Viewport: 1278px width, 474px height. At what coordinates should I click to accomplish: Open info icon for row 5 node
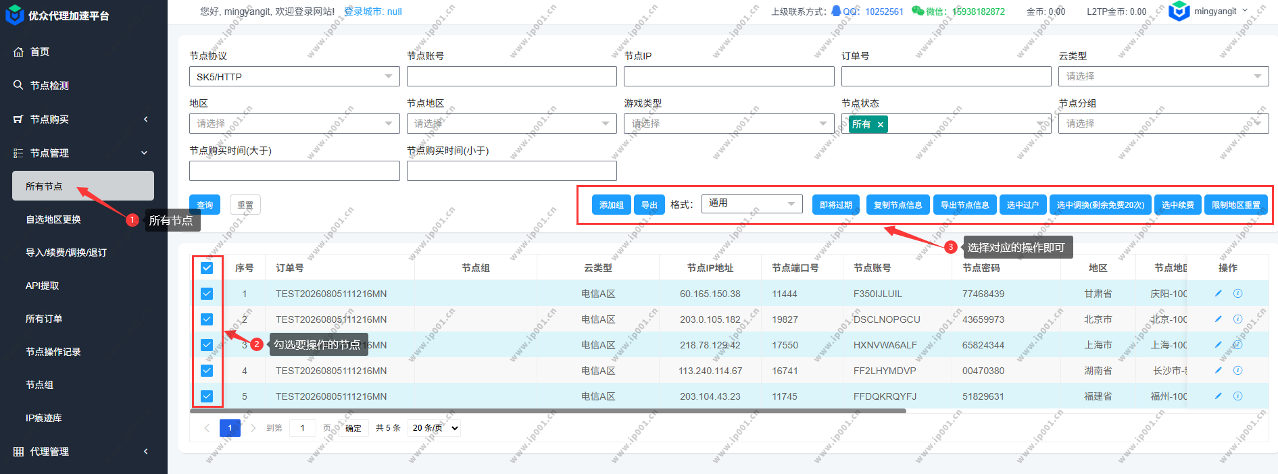[1238, 396]
